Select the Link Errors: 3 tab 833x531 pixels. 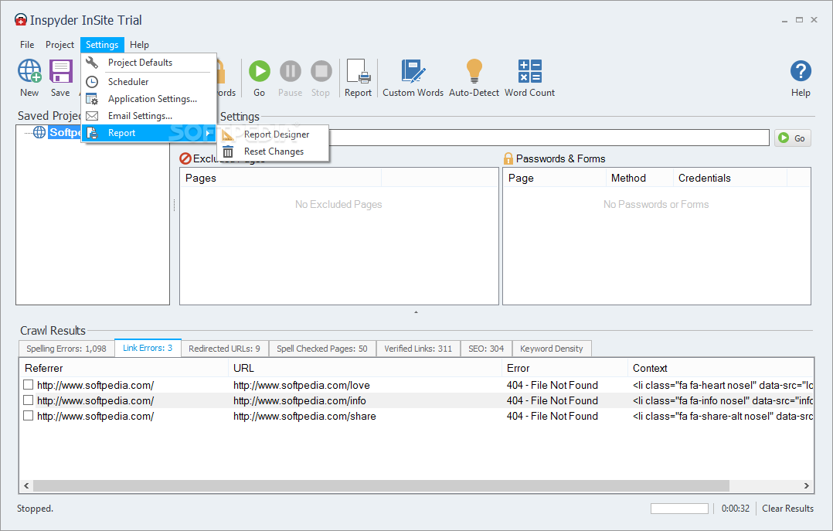(x=148, y=348)
